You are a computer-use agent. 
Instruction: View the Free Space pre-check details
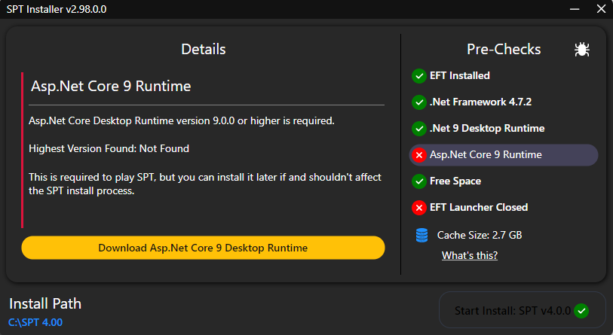455,181
